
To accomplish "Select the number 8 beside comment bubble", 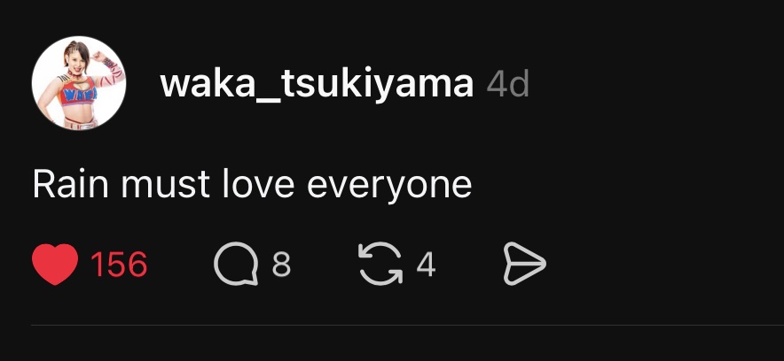I will point(281,265).
